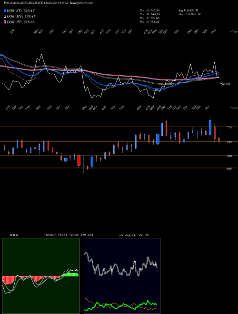This screenshot has height=314, width=238.
Task: Click the chart title with the MunafaSutra.com name
Action: click(49, 3)
